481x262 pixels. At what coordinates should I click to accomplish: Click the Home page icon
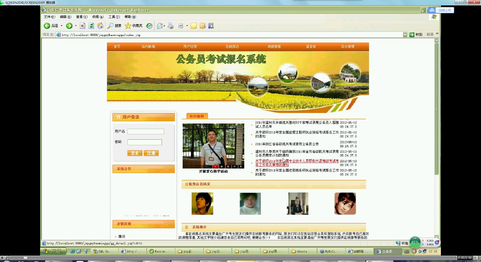click(x=100, y=26)
